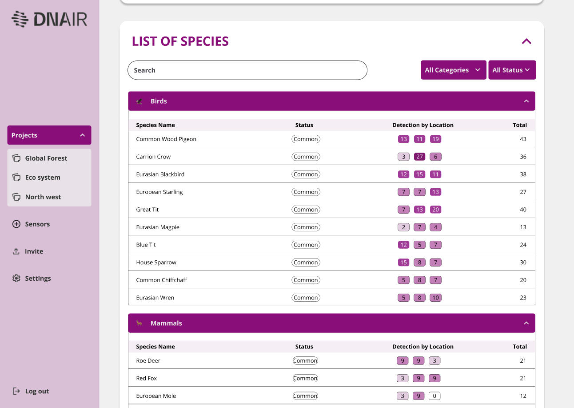Select the Eurasian Blackbird species row
This screenshot has width=574, height=408.
(x=160, y=174)
